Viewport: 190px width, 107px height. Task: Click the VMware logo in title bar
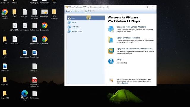coord(66,7)
